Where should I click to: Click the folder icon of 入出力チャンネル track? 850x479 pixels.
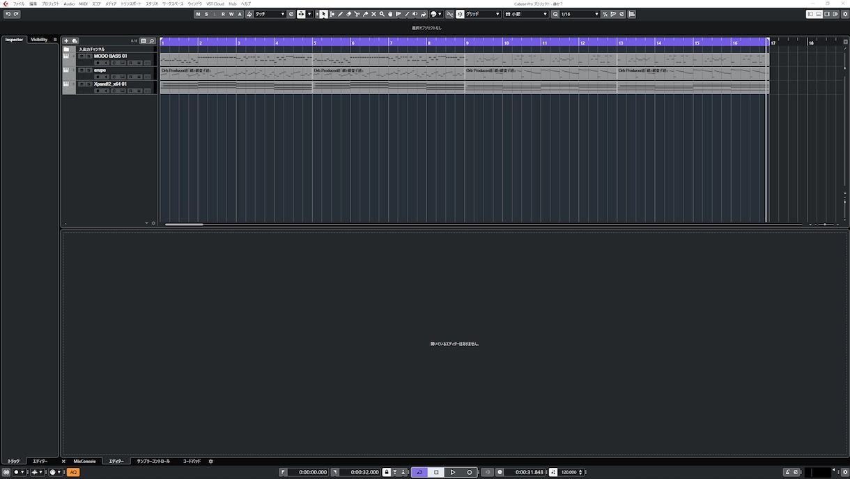tap(66, 50)
